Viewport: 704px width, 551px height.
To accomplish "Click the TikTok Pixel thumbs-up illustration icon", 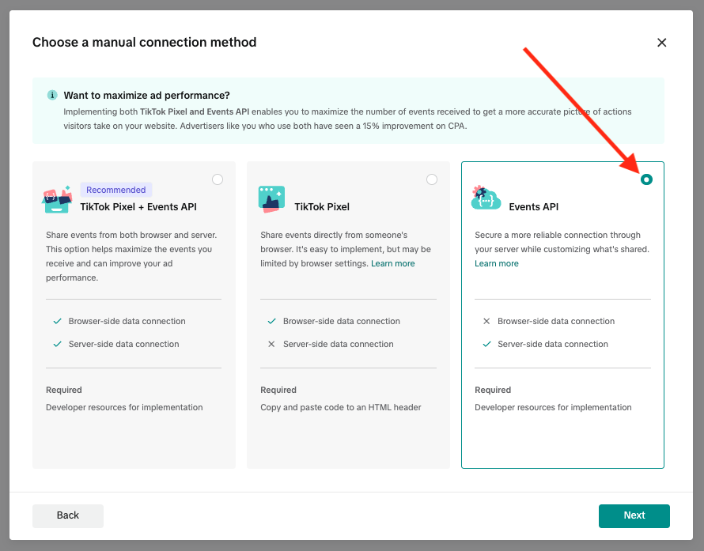I will coord(271,199).
